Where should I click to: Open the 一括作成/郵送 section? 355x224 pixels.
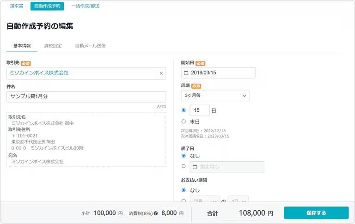86,6
